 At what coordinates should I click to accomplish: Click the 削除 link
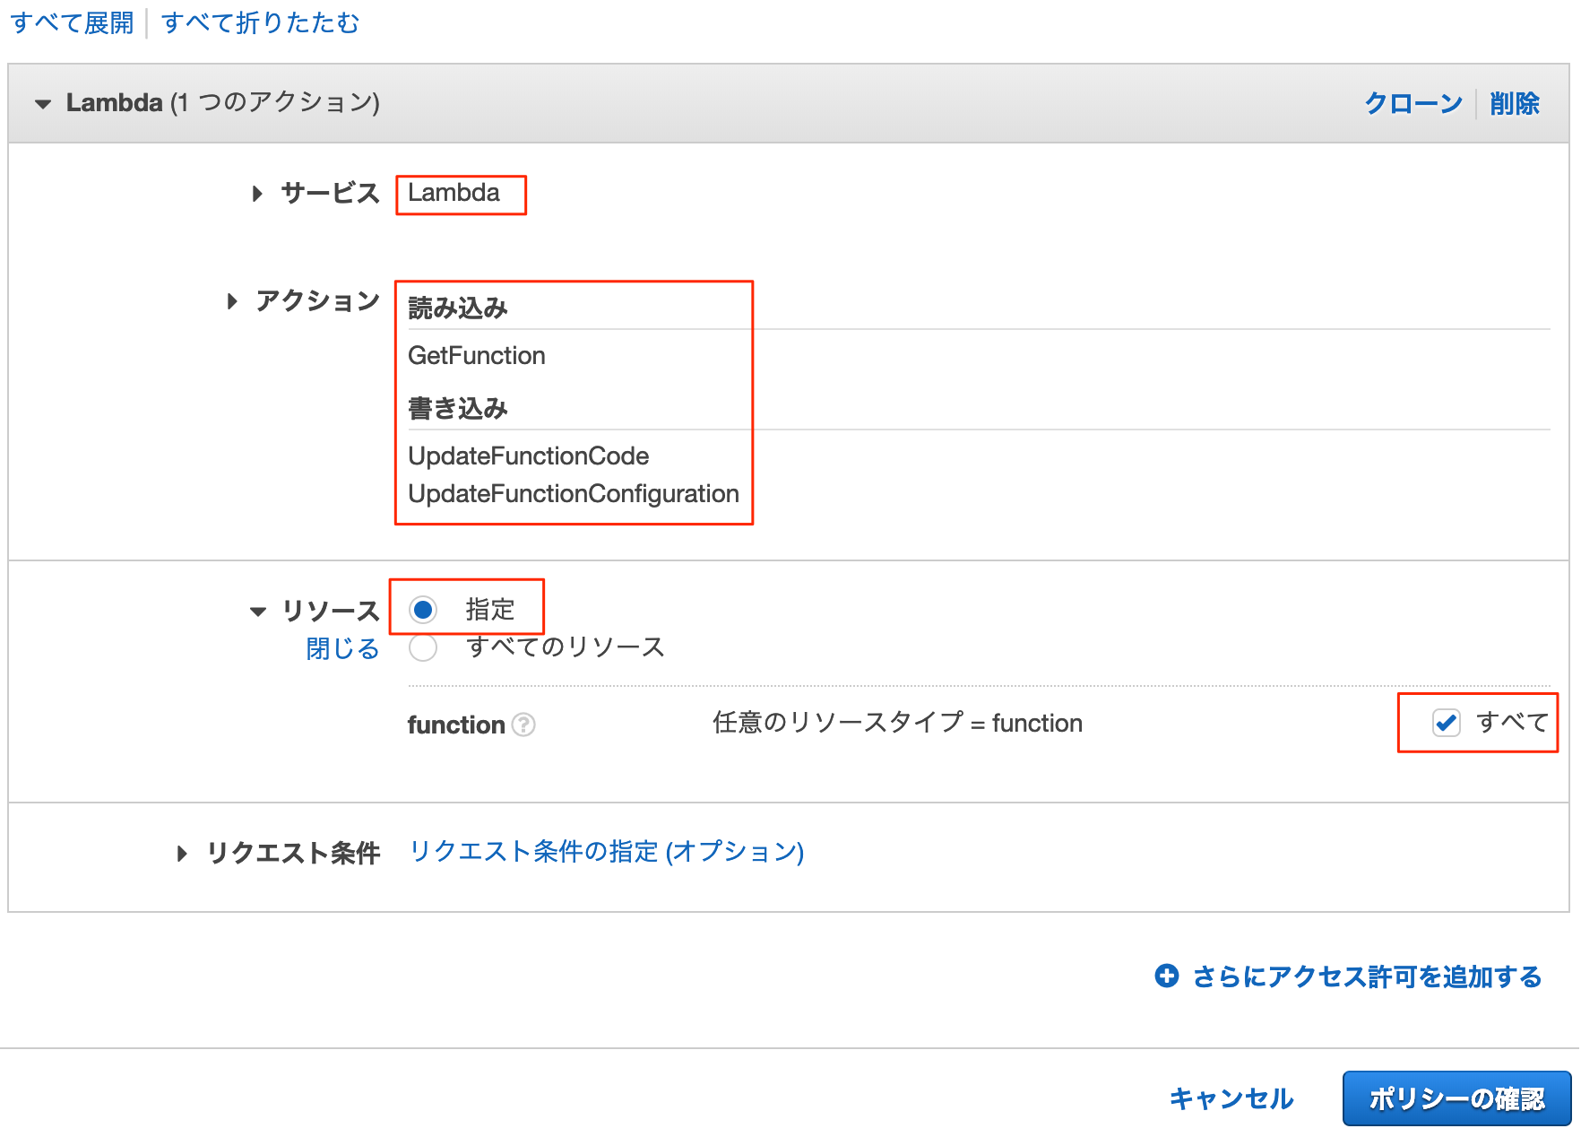point(1515,103)
